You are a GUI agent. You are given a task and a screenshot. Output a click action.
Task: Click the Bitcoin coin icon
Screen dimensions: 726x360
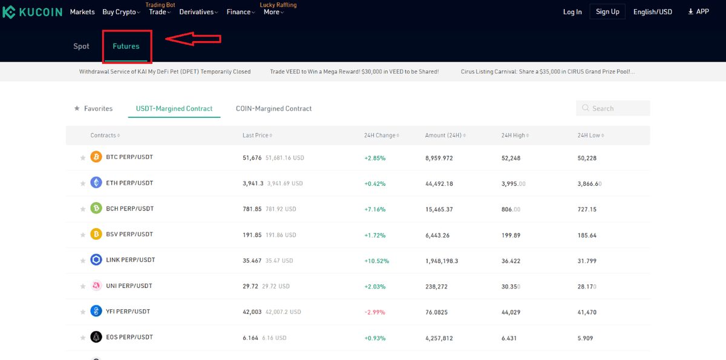[96, 157]
